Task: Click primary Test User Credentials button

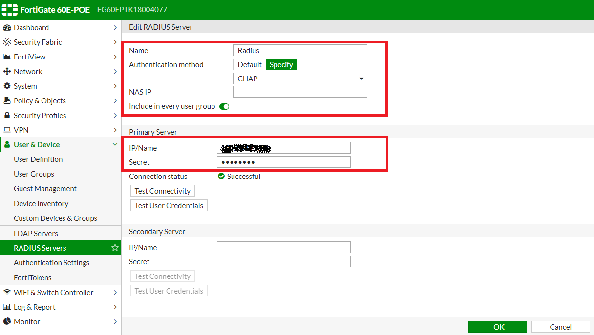Action: coord(169,206)
